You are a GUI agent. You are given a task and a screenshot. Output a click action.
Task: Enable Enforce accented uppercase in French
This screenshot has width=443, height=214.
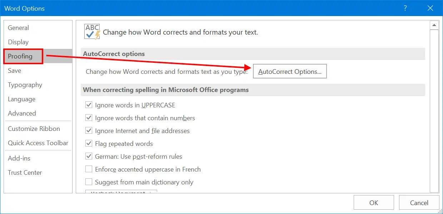tap(89, 169)
